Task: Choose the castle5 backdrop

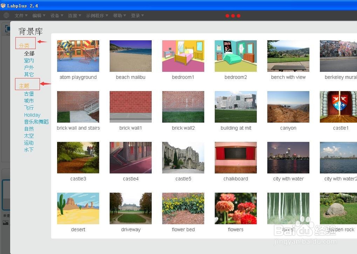Action: click(x=183, y=158)
